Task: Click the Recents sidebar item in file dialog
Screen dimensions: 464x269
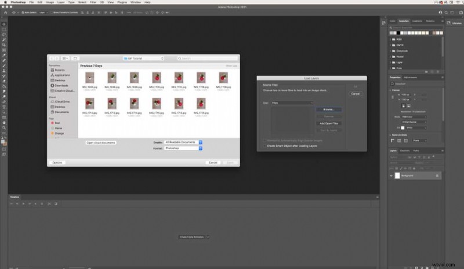Action: coord(57,70)
